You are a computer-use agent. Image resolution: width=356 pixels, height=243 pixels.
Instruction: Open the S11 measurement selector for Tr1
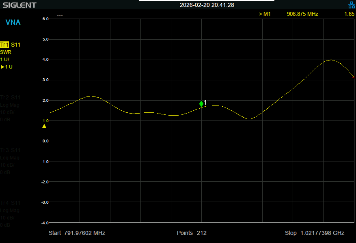(16, 45)
